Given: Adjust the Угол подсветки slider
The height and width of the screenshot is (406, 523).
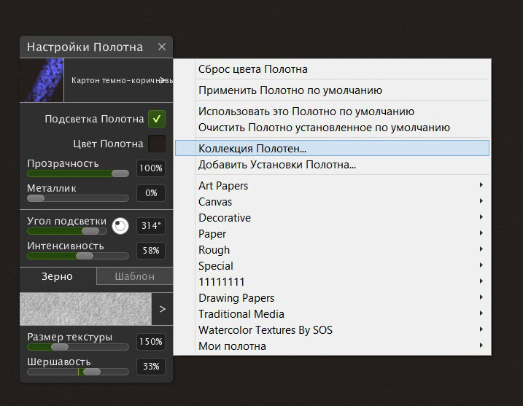Looking at the screenshot, I should coord(67,231).
